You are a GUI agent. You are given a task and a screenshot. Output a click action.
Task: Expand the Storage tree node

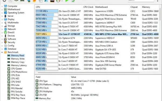2,26
